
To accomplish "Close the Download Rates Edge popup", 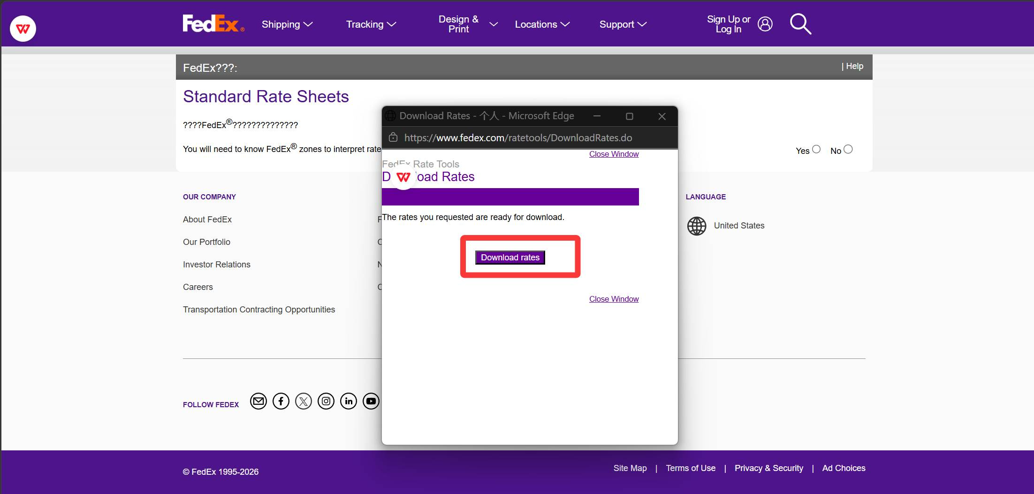I will [662, 116].
